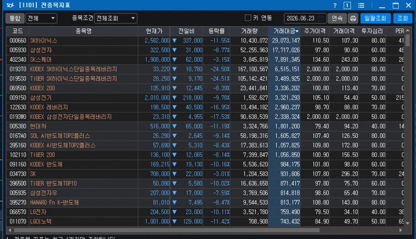Image resolution: width=416 pixels, height=239 pixels.
Task: Click 삼성전자 volume 52,255,963
Action: tap(254, 50)
